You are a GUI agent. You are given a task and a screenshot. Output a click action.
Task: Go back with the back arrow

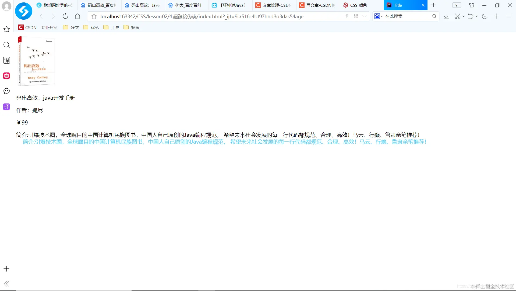[41, 16]
